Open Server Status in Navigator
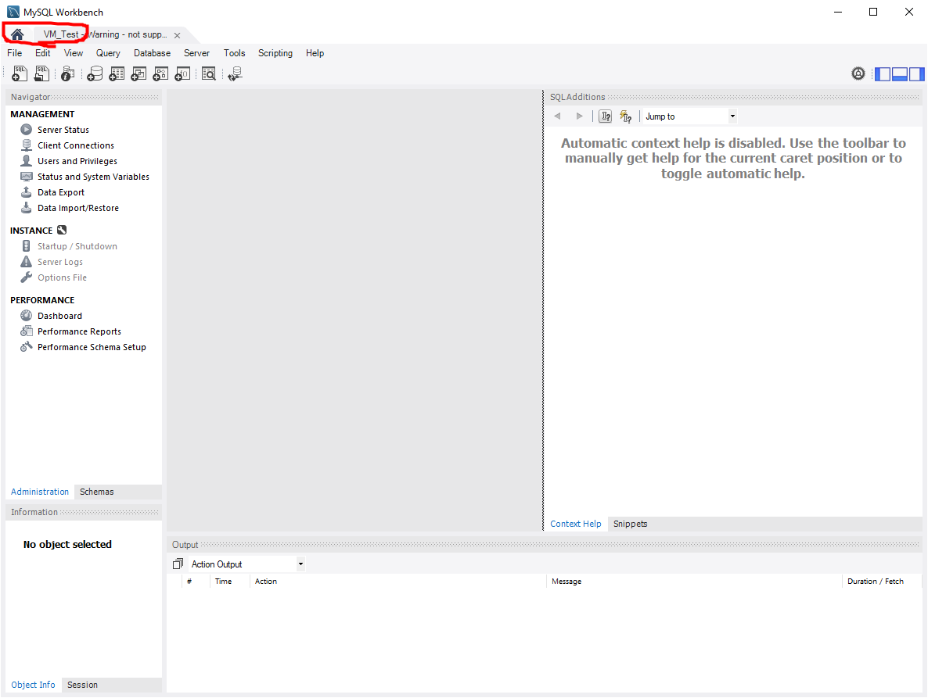Screen dimensions: 928x698 pos(63,130)
